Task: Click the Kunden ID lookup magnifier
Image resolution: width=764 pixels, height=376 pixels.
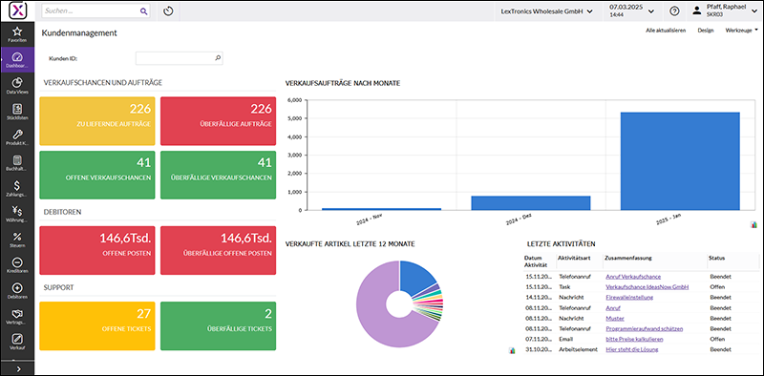Action: click(218, 58)
